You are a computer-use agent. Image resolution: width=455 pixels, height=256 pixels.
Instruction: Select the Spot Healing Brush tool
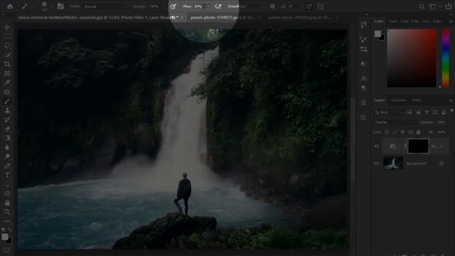[7, 92]
